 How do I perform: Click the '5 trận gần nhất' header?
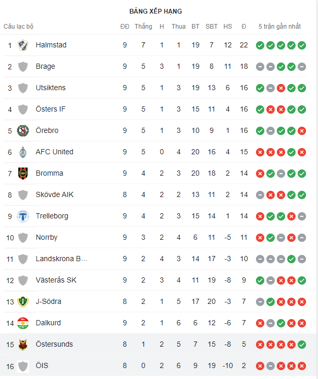(280, 27)
